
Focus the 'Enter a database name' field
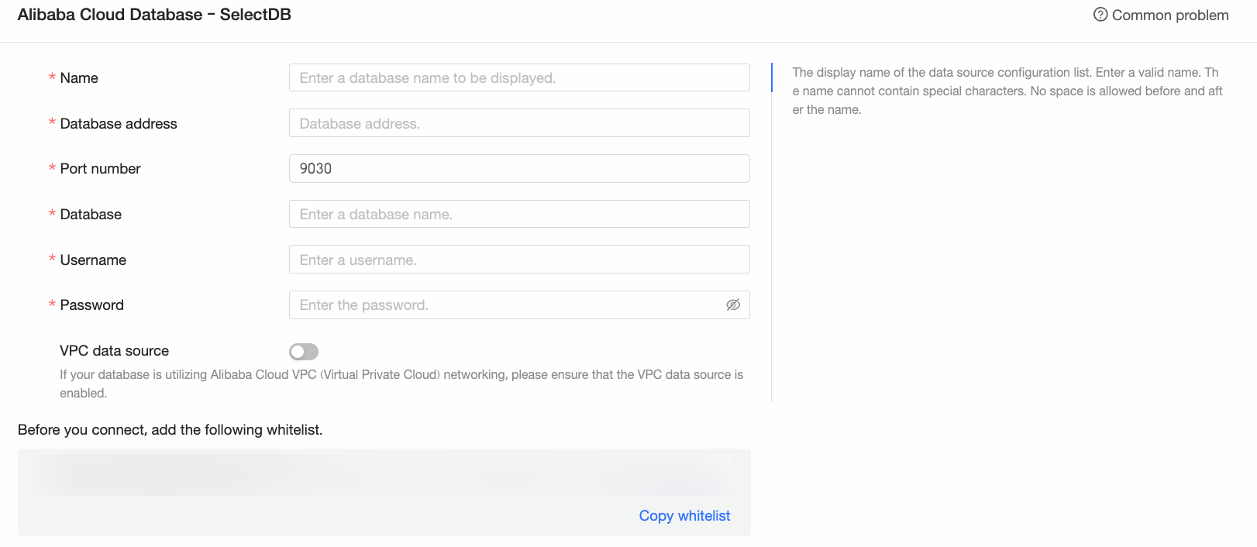[x=518, y=215]
